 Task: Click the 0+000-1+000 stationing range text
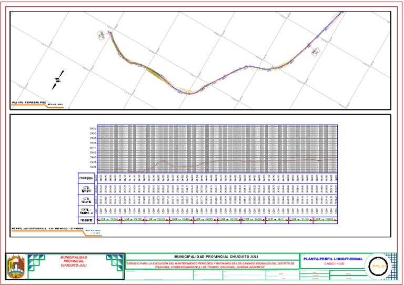click(x=334, y=264)
